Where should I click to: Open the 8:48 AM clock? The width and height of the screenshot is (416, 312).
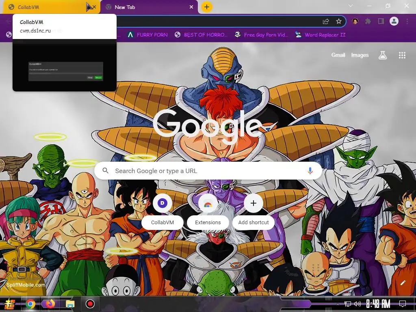[x=378, y=304]
